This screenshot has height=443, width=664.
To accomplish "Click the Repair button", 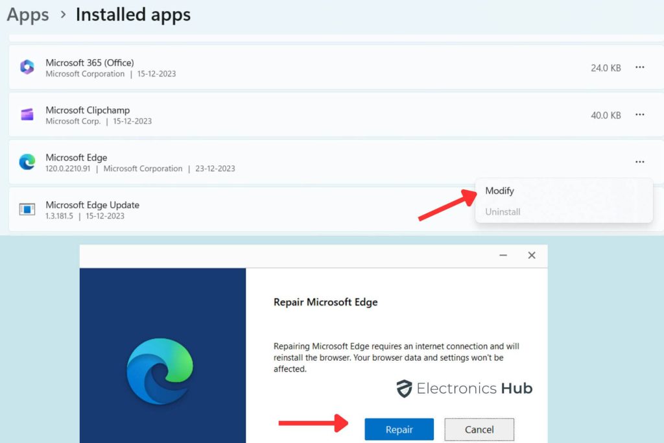I will [399, 429].
